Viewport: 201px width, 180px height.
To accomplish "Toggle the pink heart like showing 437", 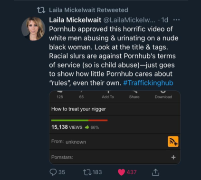I will pos(122,172).
